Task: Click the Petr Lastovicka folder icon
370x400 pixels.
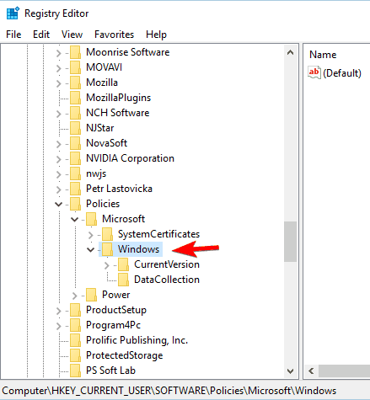Action: 75,189
